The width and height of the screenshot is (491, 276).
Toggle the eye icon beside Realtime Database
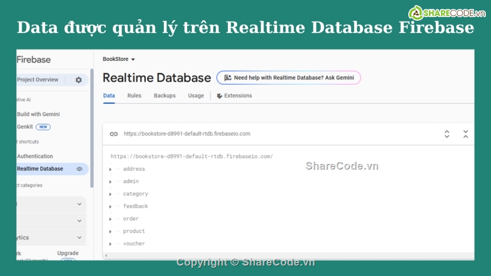click(x=80, y=169)
